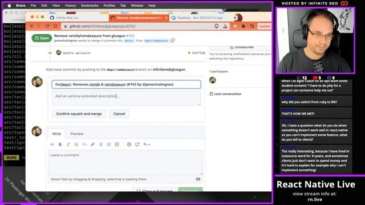Open extensions puzzle icon
Screen dimensions: 365x205
point(244,26)
